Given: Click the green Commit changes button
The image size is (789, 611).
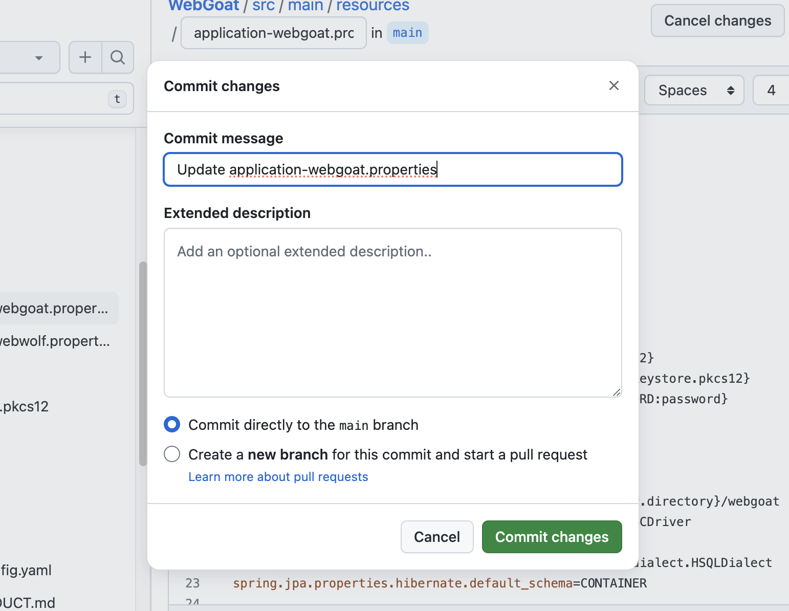Looking at the screenshot, I should [x=552, y=537].
